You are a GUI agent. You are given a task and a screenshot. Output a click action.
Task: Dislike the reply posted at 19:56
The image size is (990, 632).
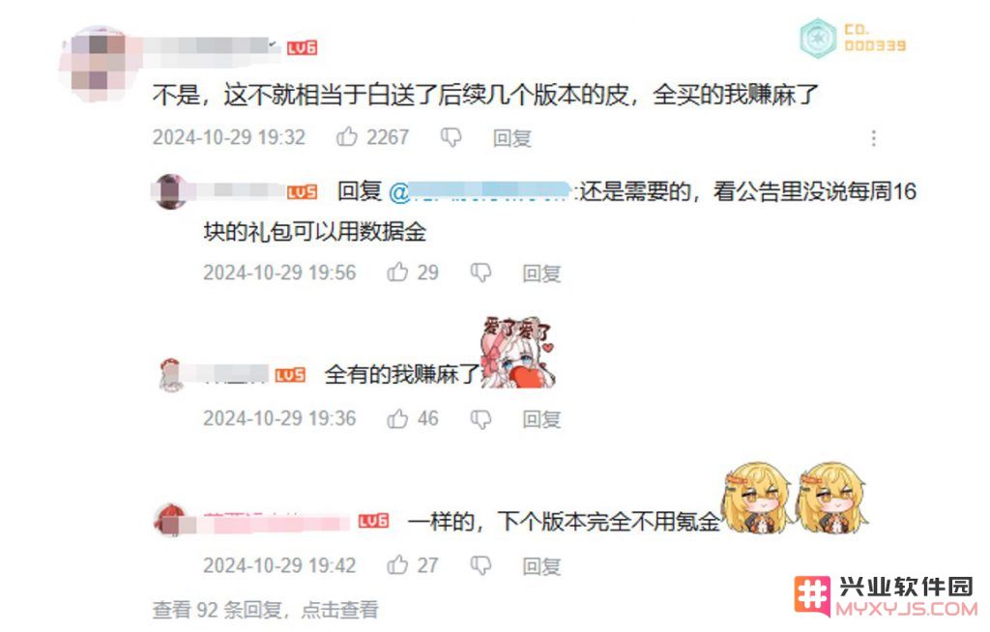tap(480, 273)
